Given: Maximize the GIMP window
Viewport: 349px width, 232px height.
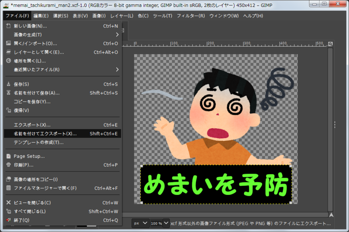Looking at the screenshot, I should click(x=324, y=4).
